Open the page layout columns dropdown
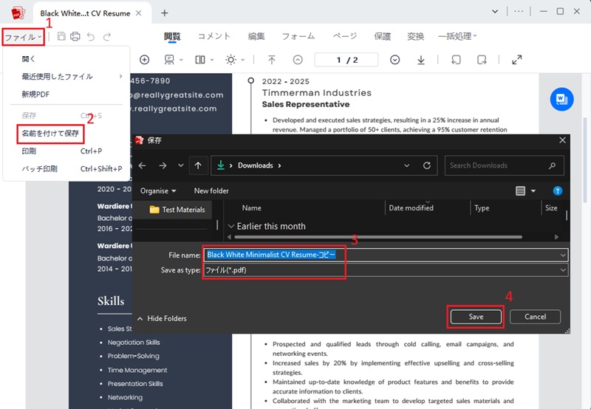 [x=205, y=60]
